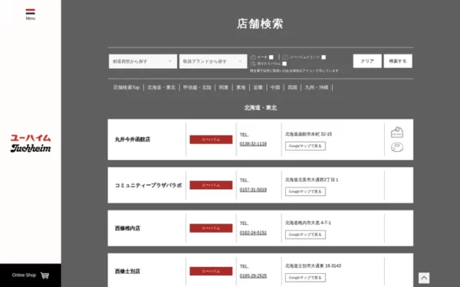Call phone number 0138-32-1118
The height and width of the screenshot is (287, 460).
pos(253,144)
